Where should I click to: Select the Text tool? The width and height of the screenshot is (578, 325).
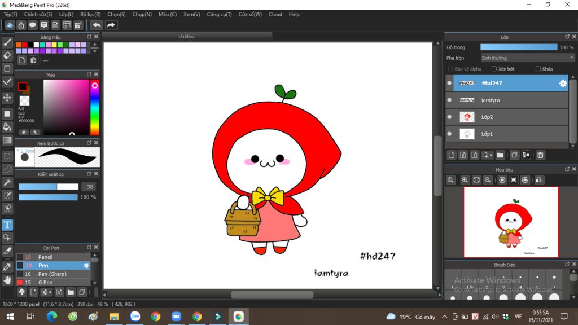coord(7,225)
